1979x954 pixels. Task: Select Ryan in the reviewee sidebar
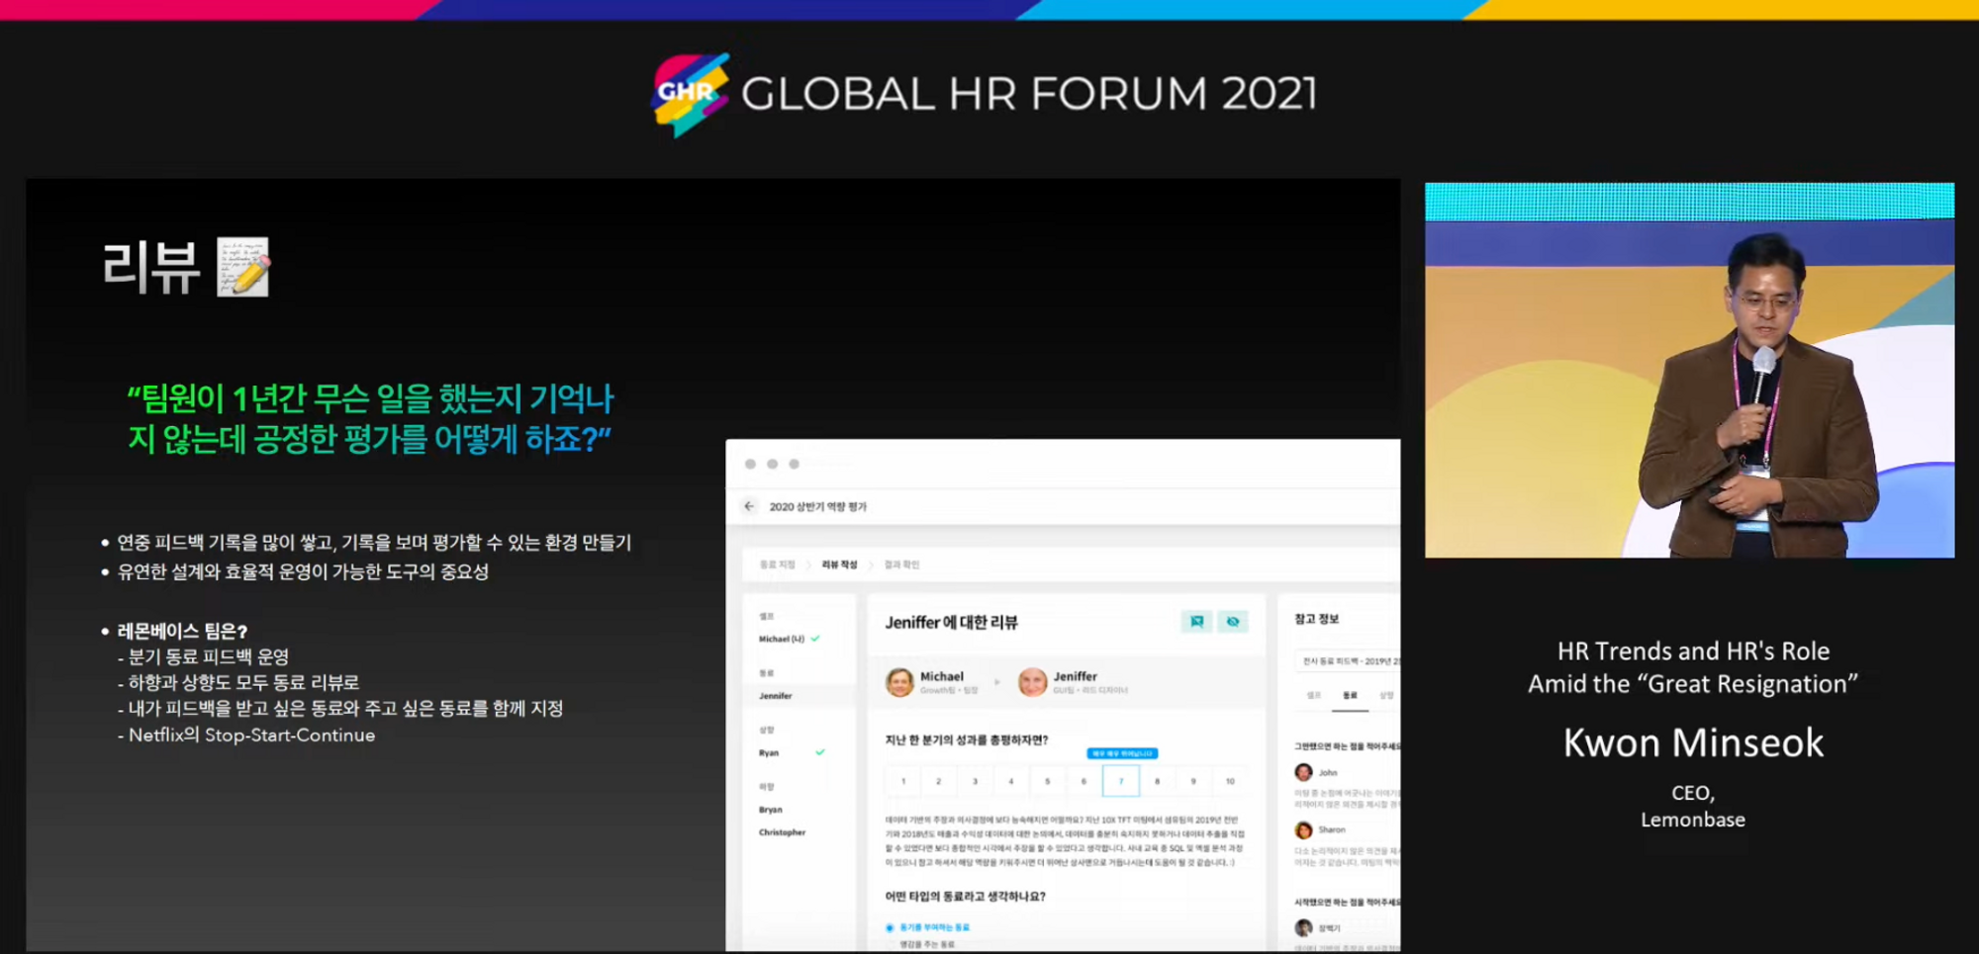point(769,753)
